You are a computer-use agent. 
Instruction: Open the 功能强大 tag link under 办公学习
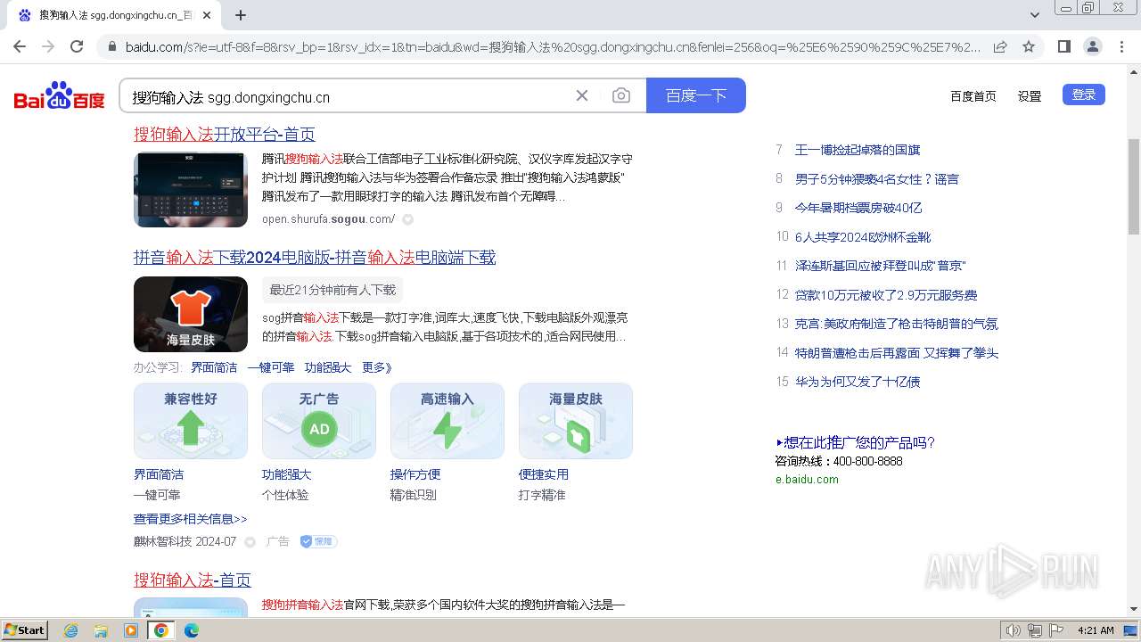[x=328, y=367]
